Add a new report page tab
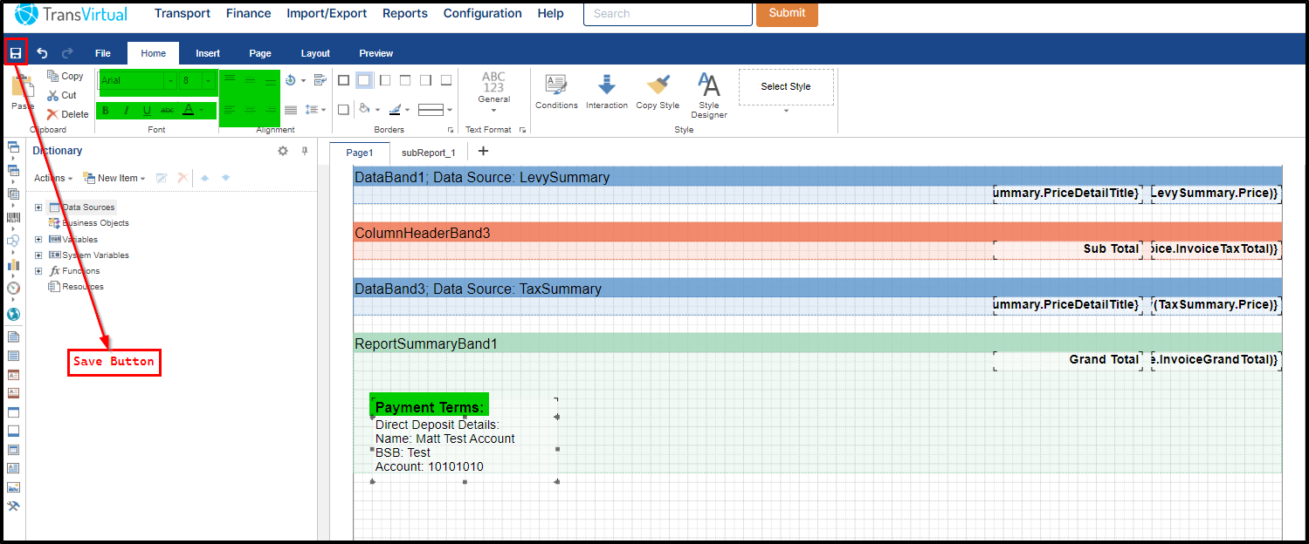Viewport: 1309px width, 544px height. coord(483,152)
